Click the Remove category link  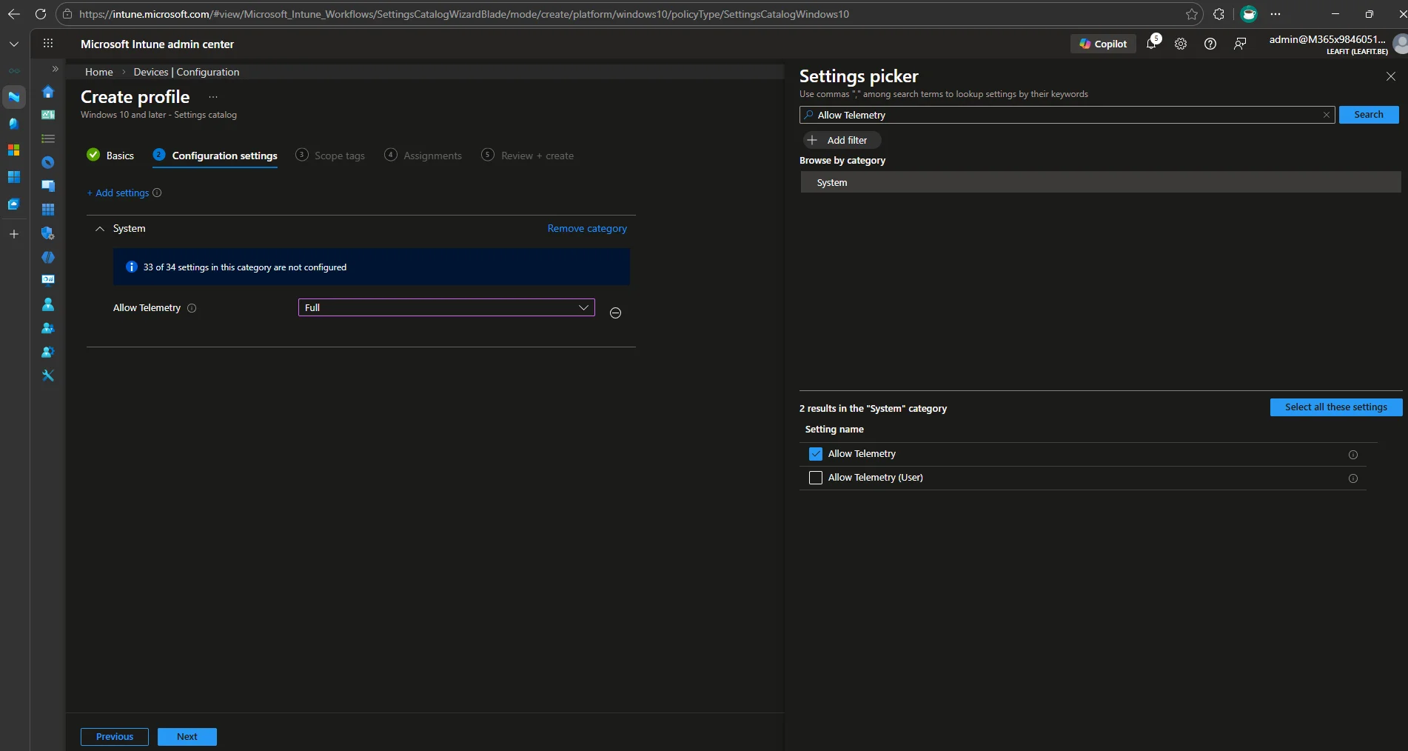click(x=586, y=228)
